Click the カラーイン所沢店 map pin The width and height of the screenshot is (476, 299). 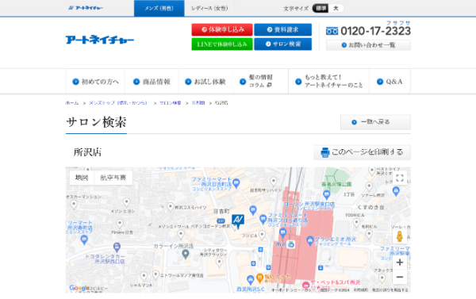(x=186, y=254)
